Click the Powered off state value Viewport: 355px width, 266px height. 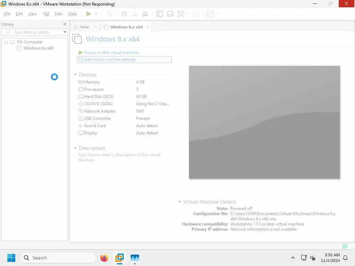tap(241, 208)
